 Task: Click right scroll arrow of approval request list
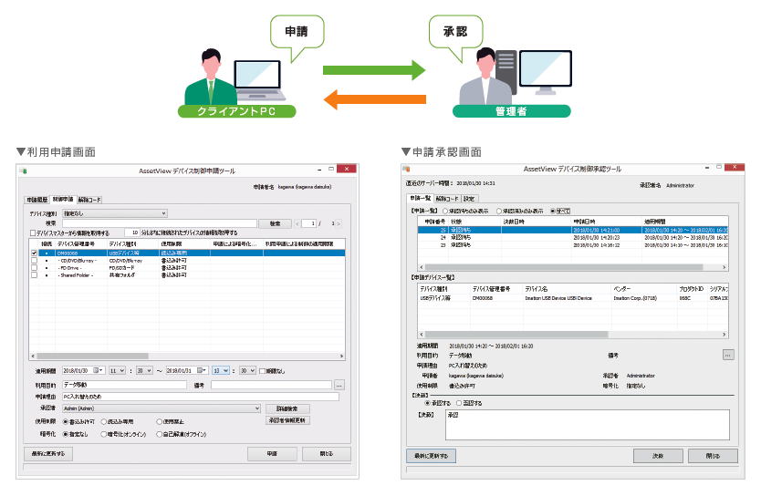coord(725,267)
